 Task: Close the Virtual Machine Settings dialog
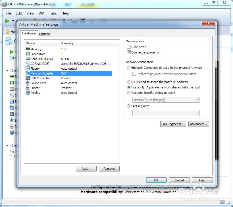[x=208, y=23]
